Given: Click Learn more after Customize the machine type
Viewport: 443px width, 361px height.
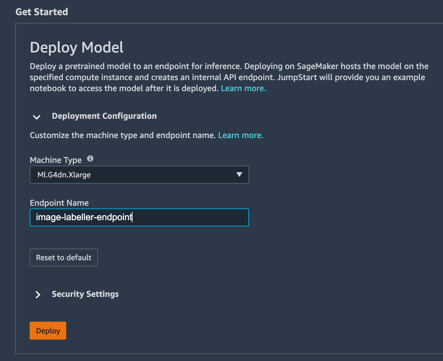Looking at the screenshot, I should pyautogui.click(x=240, y=135).
